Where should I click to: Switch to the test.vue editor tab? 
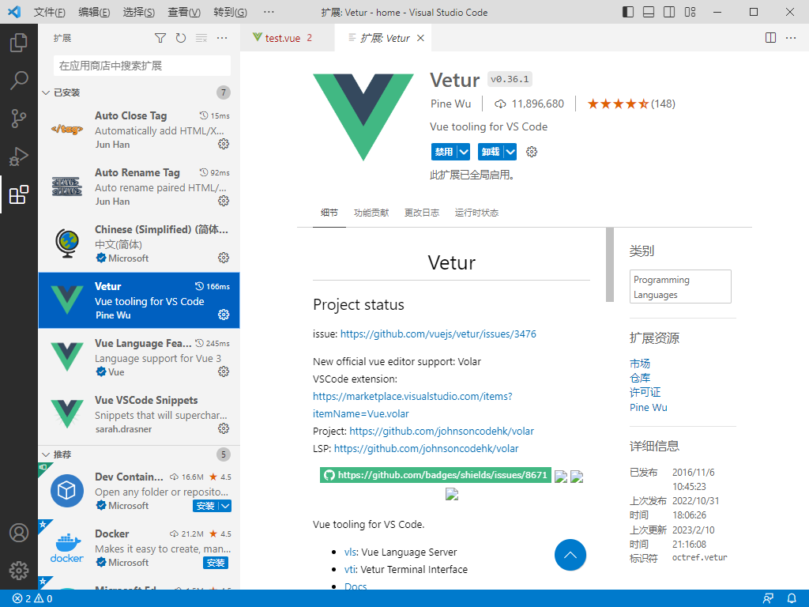(x=288, y=38)
